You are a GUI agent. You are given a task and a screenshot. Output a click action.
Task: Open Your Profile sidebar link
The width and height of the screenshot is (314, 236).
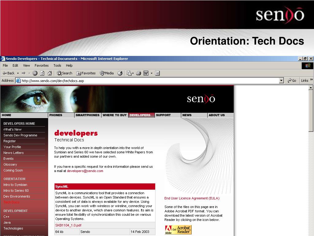tap(12, 147)
